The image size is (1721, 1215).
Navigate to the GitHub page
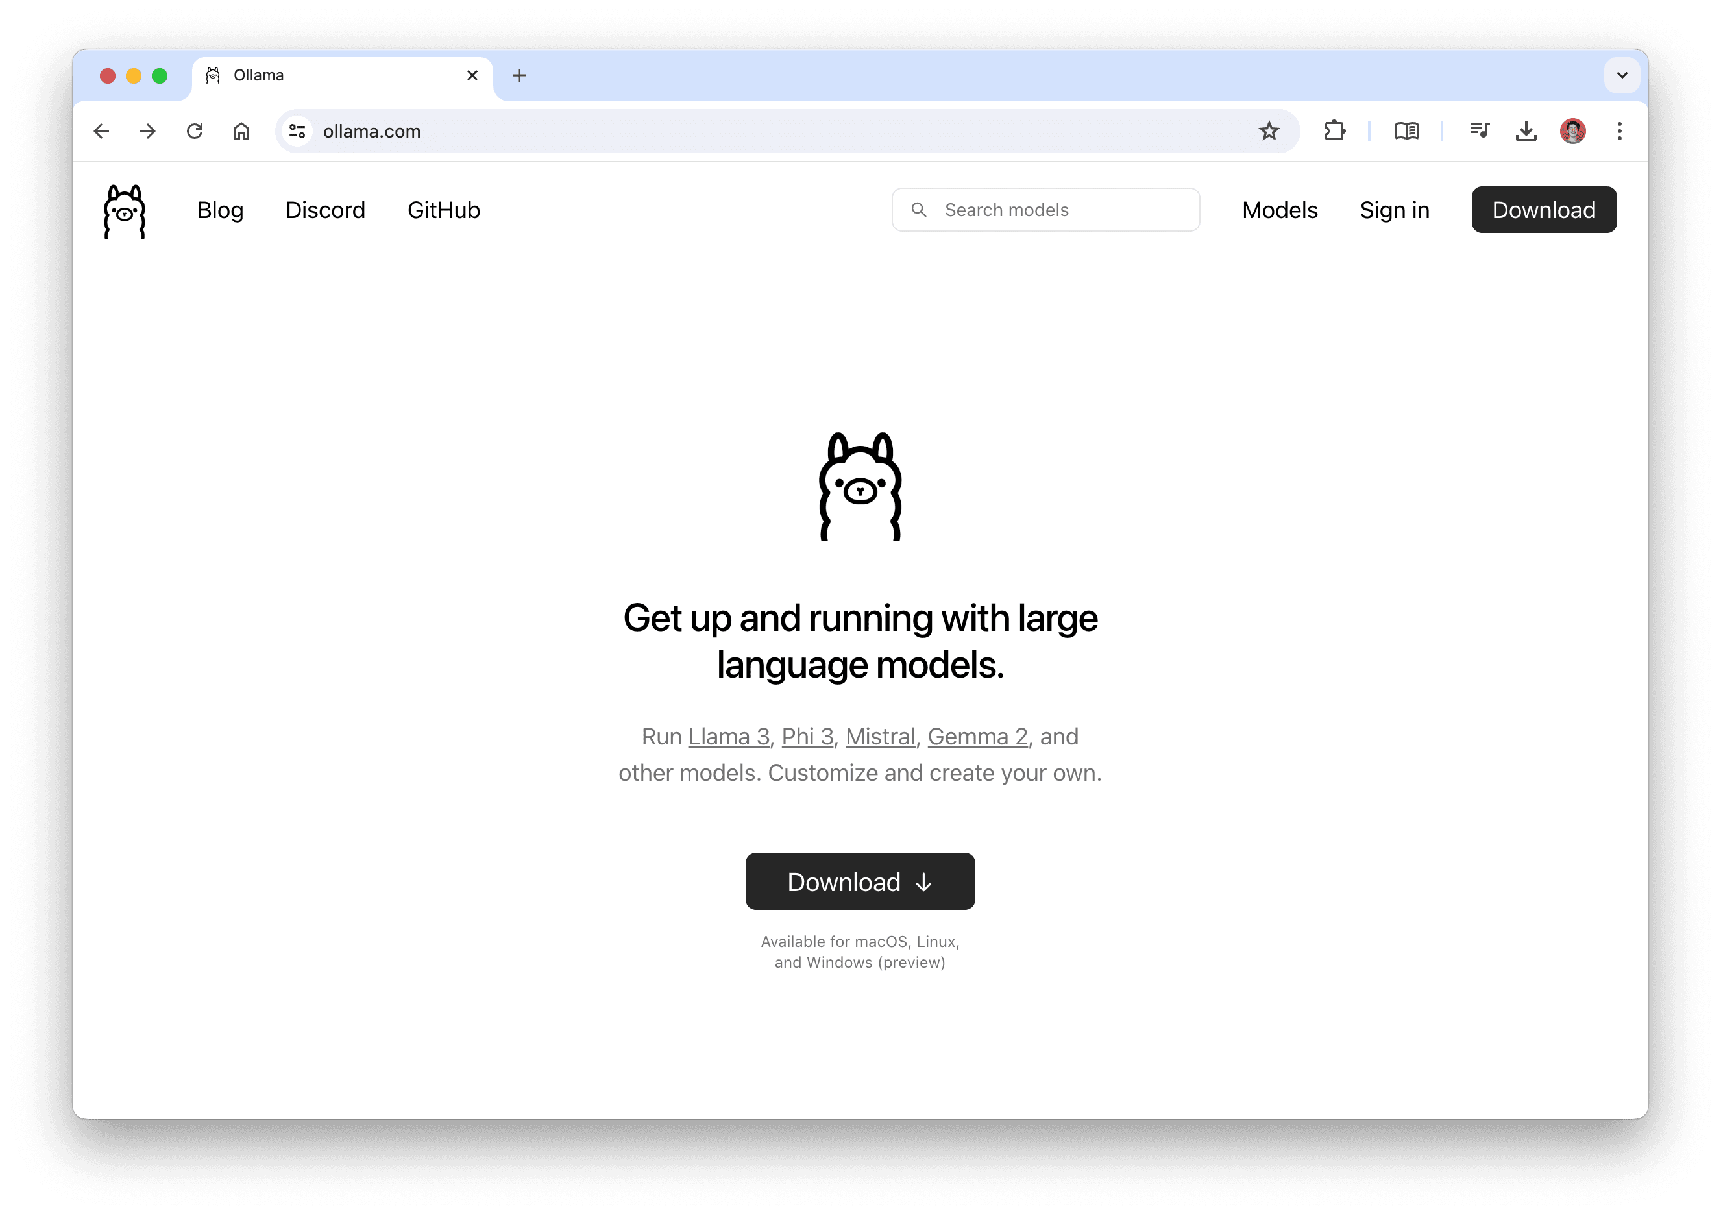tap(443, 209)
